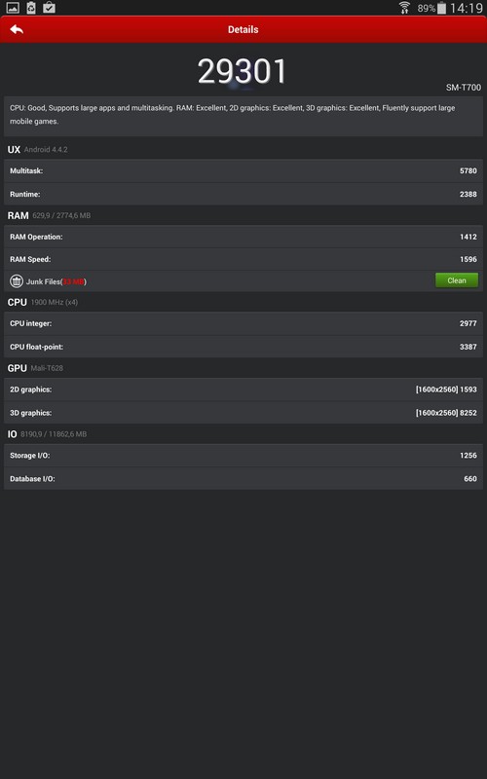
Task: Open the picture notification icon in status bar
Action: 13,8
